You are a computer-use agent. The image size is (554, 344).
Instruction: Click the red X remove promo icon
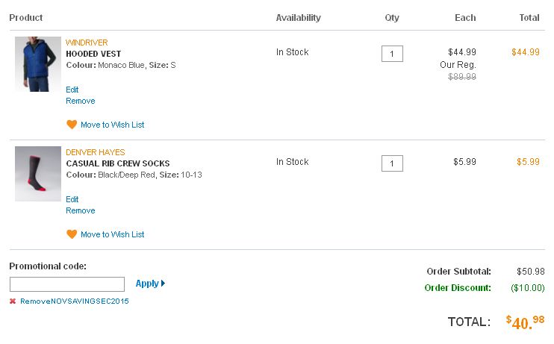13,301
